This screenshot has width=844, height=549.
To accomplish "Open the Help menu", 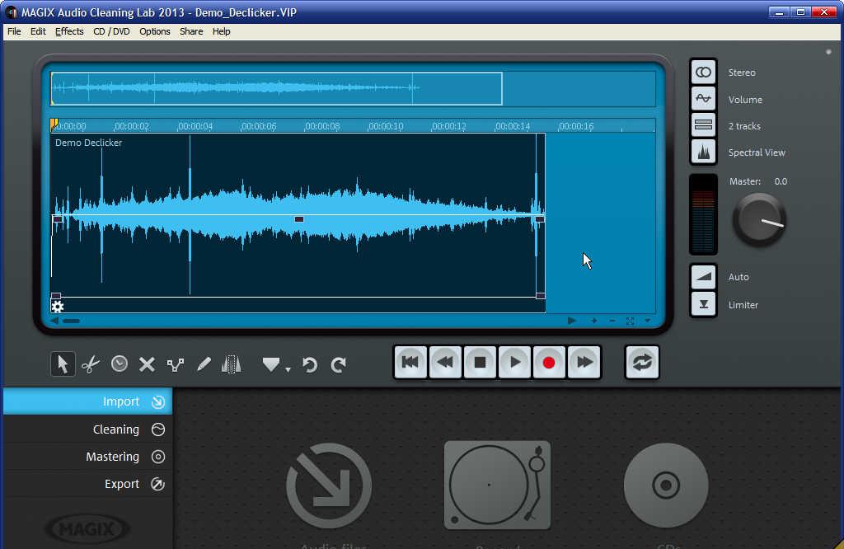I will coord(221,31).
